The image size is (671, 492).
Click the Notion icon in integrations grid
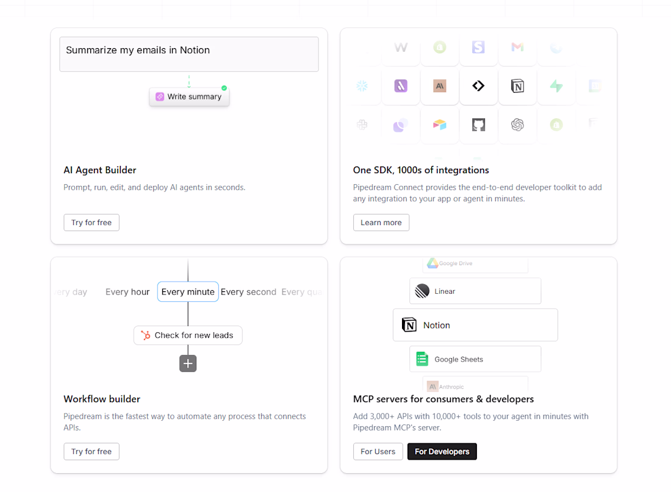[517, 87]
